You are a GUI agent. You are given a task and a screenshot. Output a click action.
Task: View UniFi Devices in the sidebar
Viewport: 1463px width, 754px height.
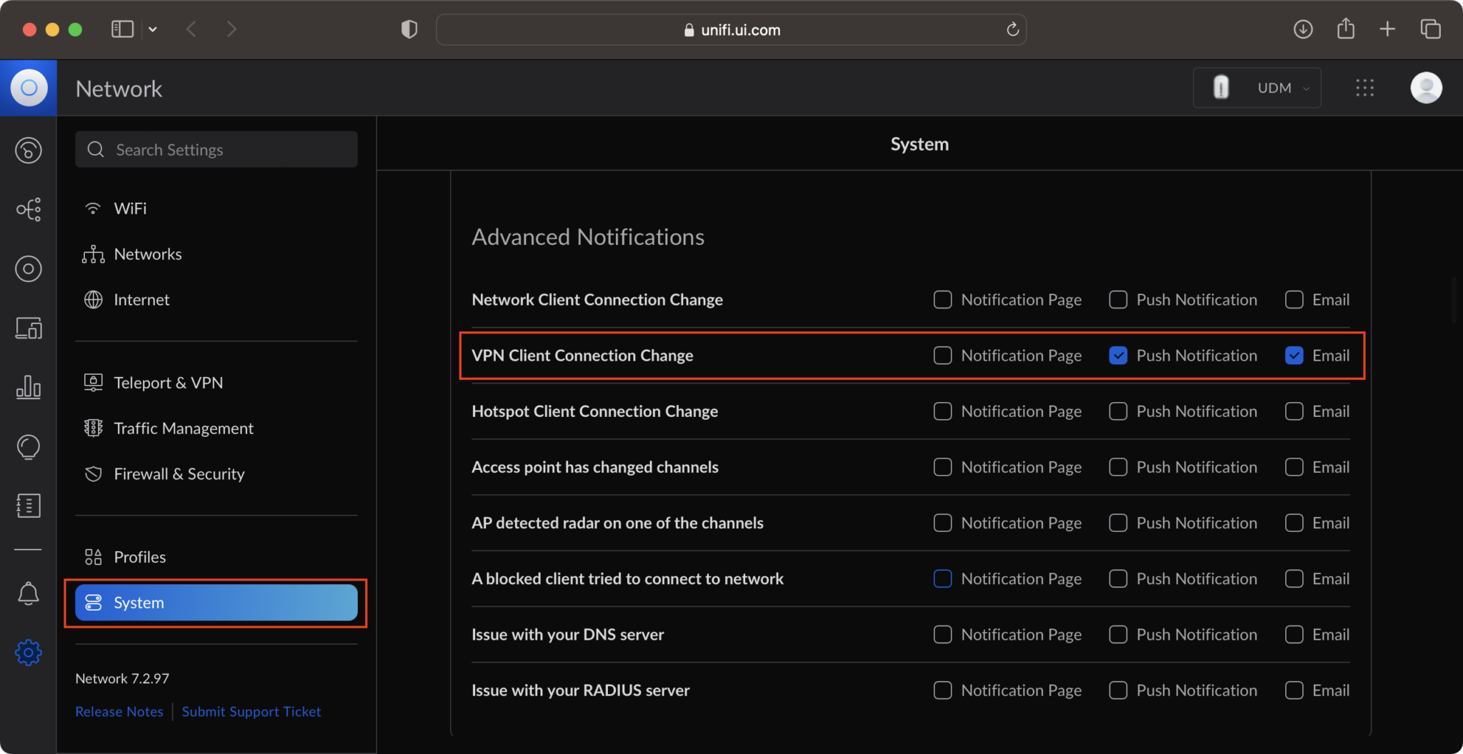click(29, 269)
